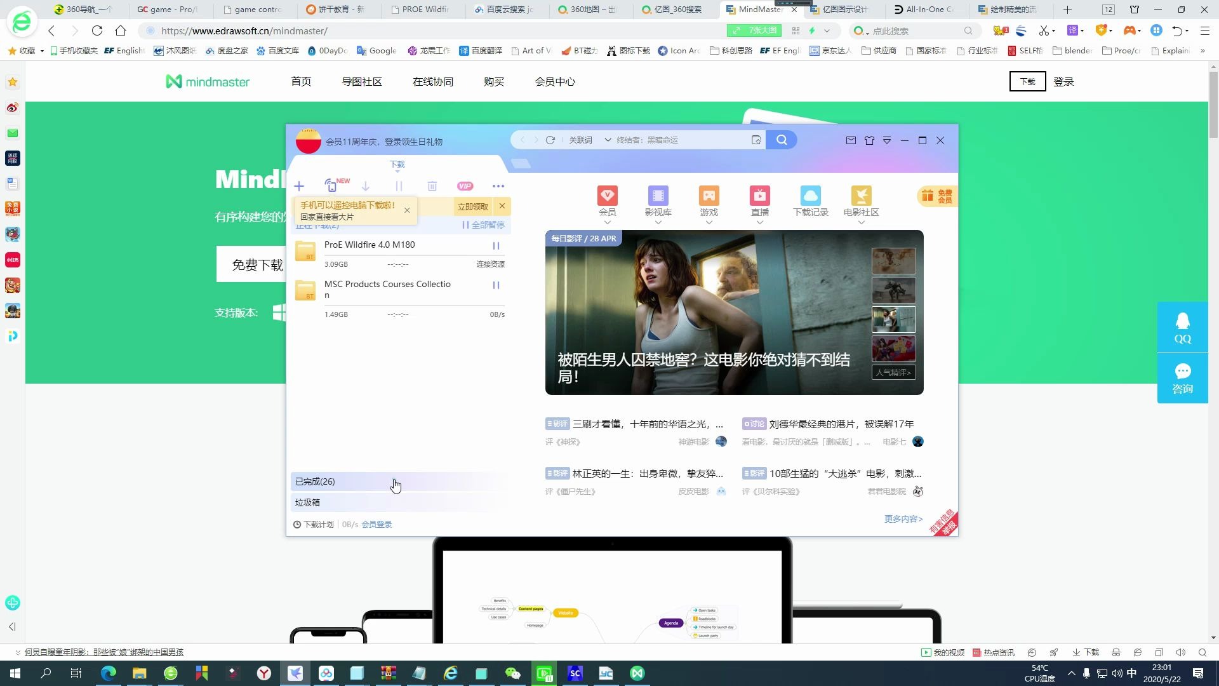Open the mail message icon in download client
The width and height of the screenshot is (1219, 686).
851,140
